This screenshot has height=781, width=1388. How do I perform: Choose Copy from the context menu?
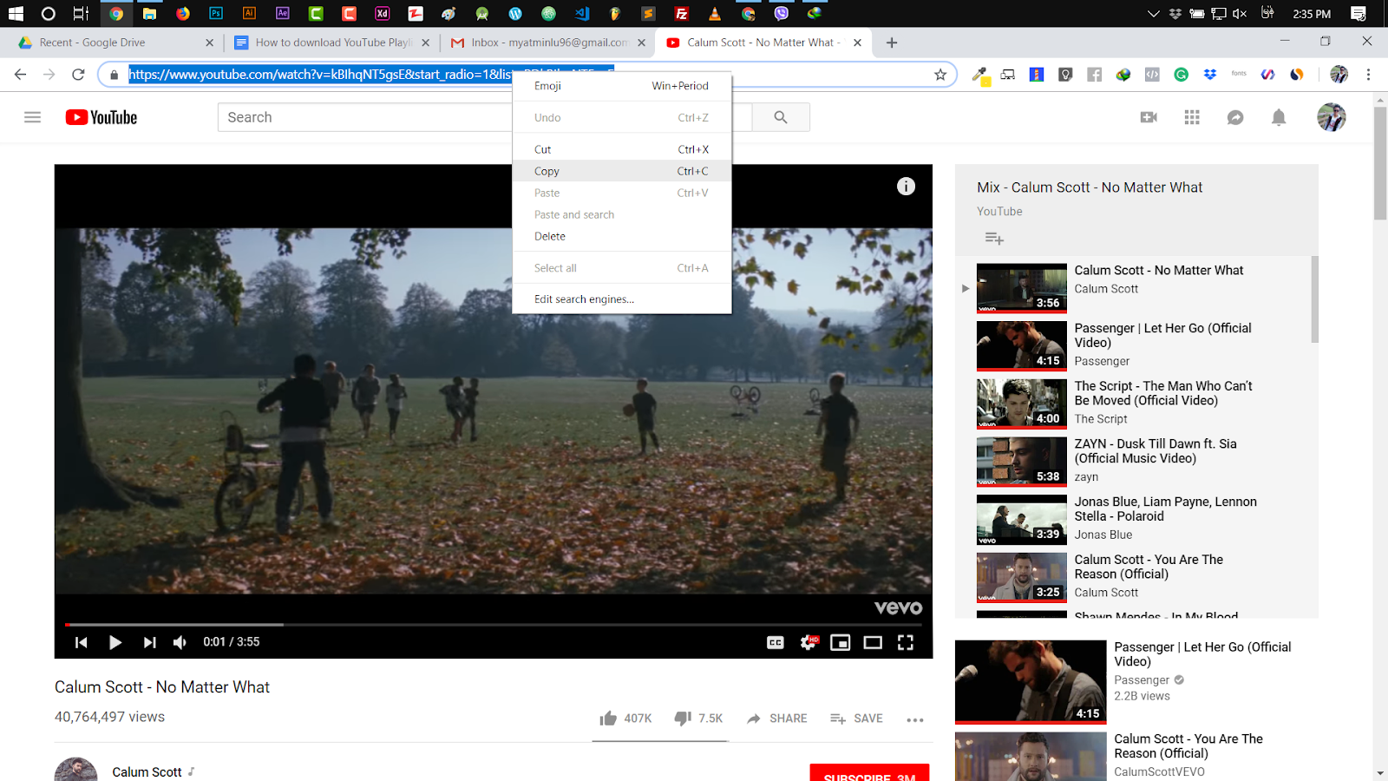[x=621, y=171]
